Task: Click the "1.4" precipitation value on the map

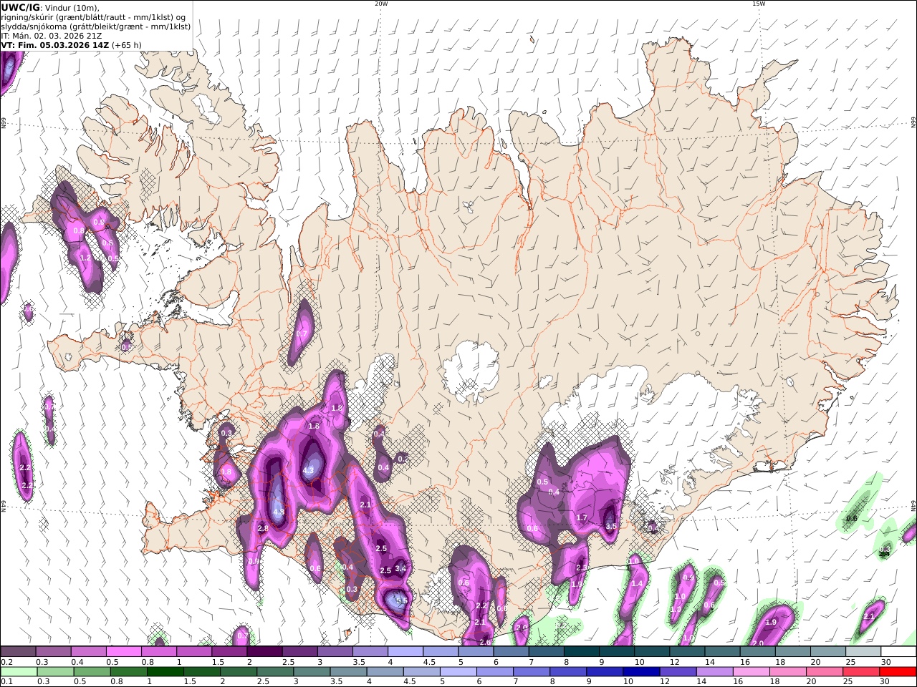Action: pos(637,584)
